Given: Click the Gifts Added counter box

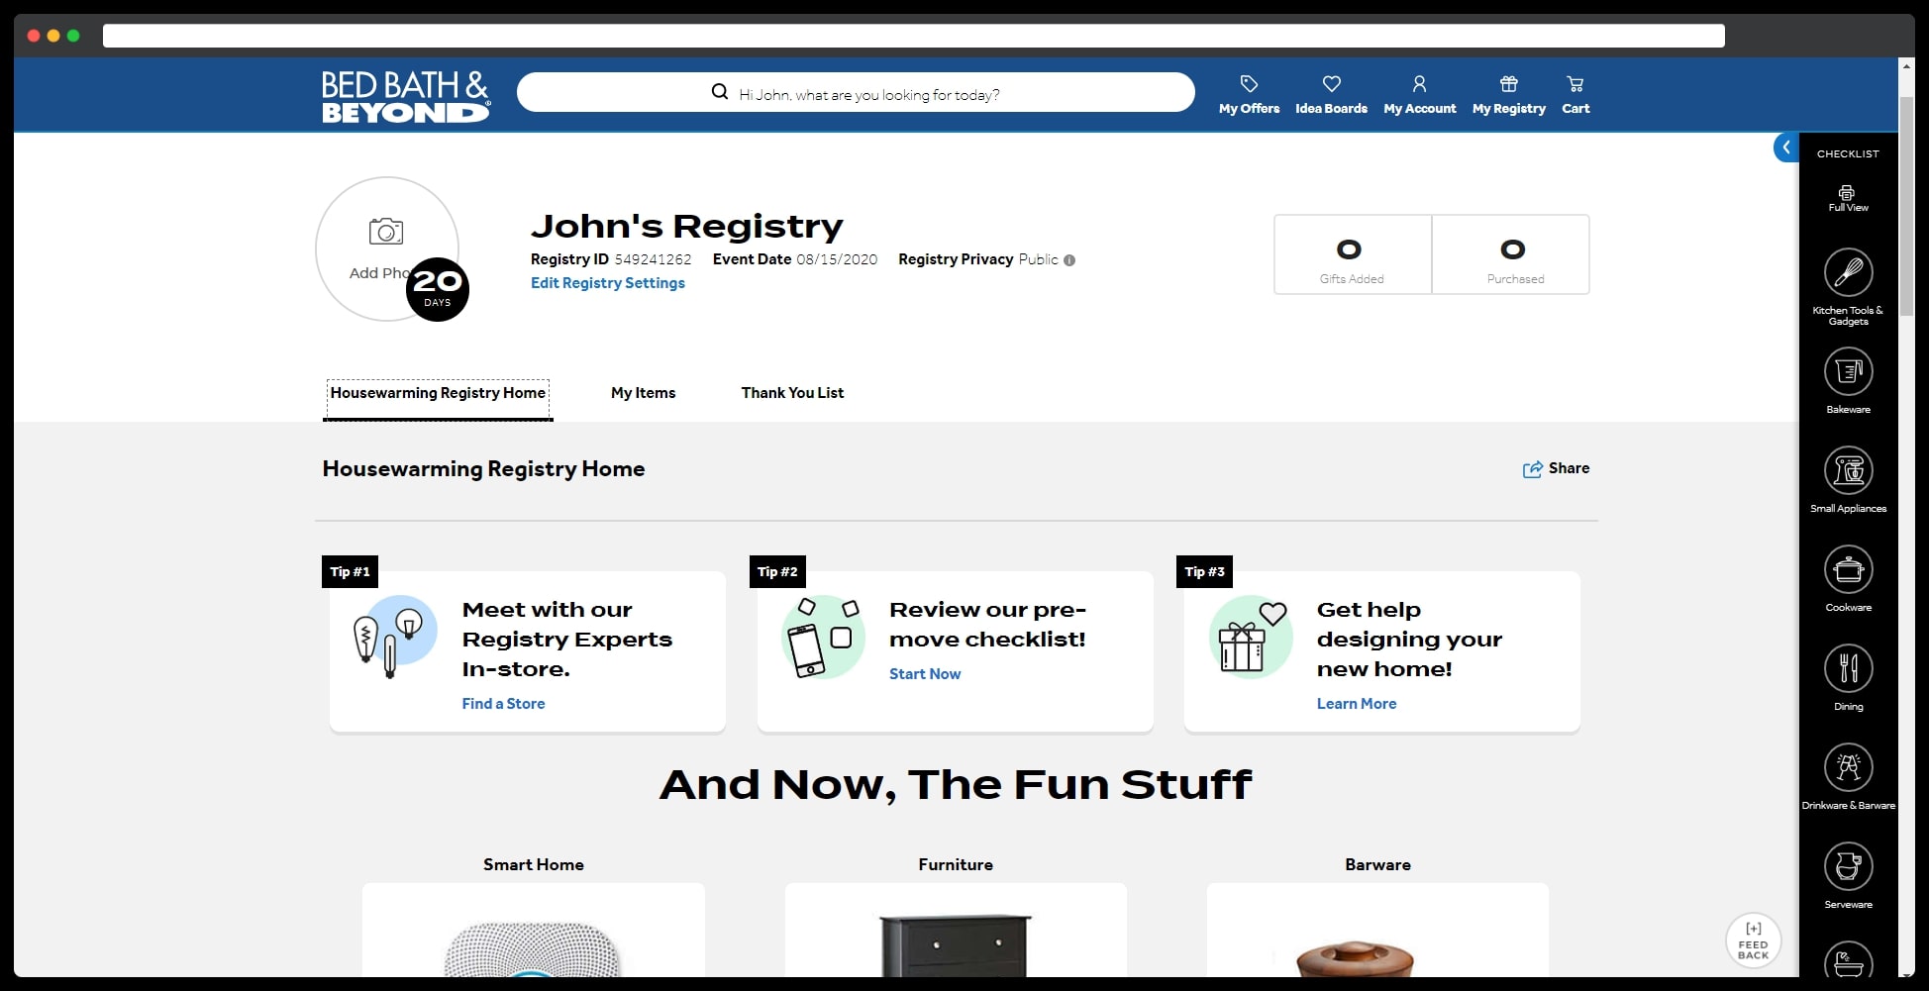Looking at the screenshot, I should (x=1352, y=254).
